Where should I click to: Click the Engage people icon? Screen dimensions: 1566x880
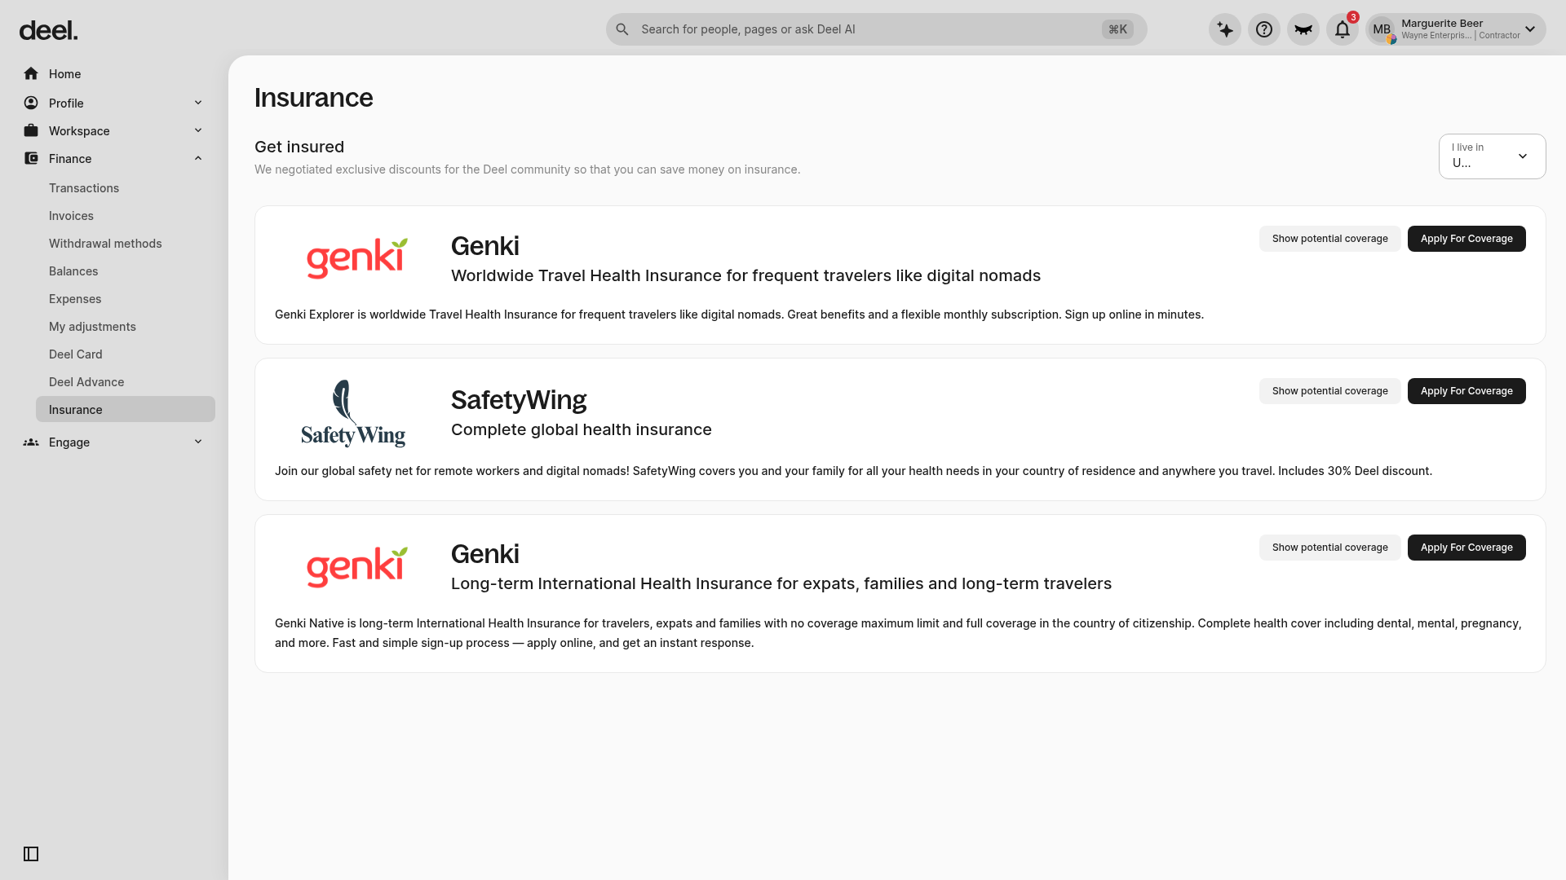(x=31, y=442)
